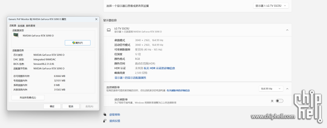Click the shield icon on the 属性(P) button
This screenshot has height=128, width=327.
tap(73, 42)
